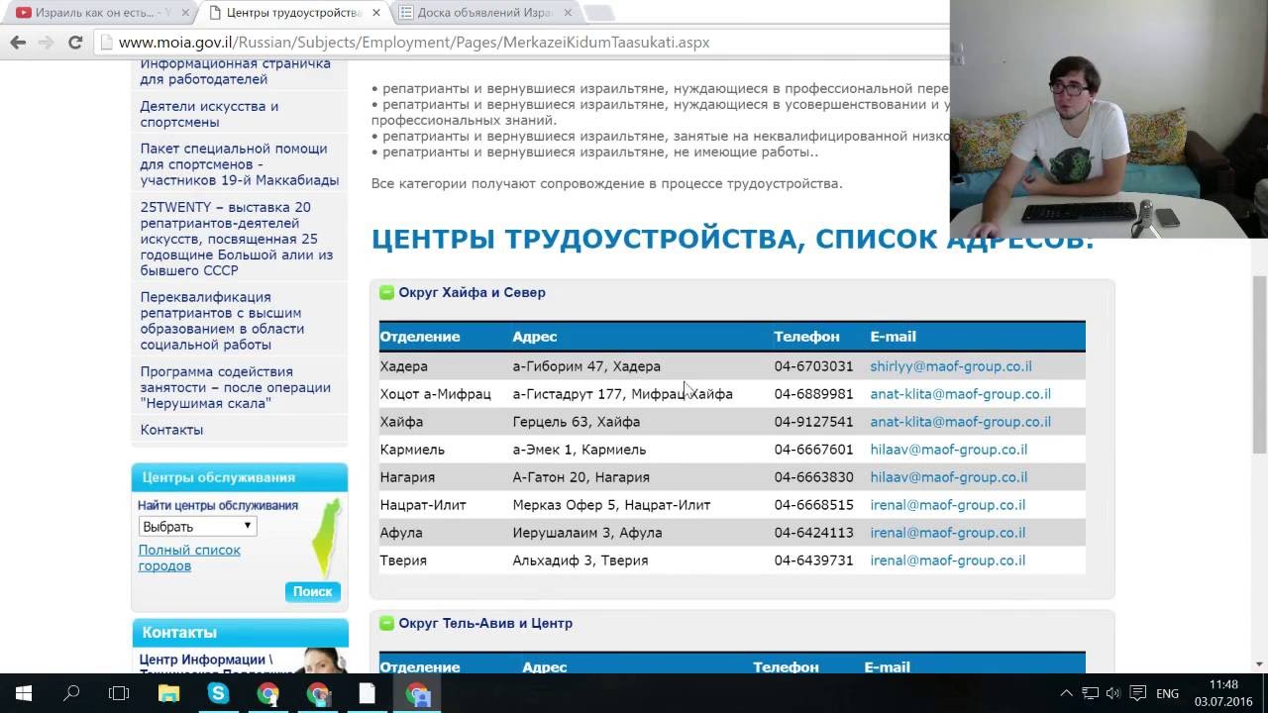
Task: Click the hilaav email in Кармиель row
Action: point(948,450)
